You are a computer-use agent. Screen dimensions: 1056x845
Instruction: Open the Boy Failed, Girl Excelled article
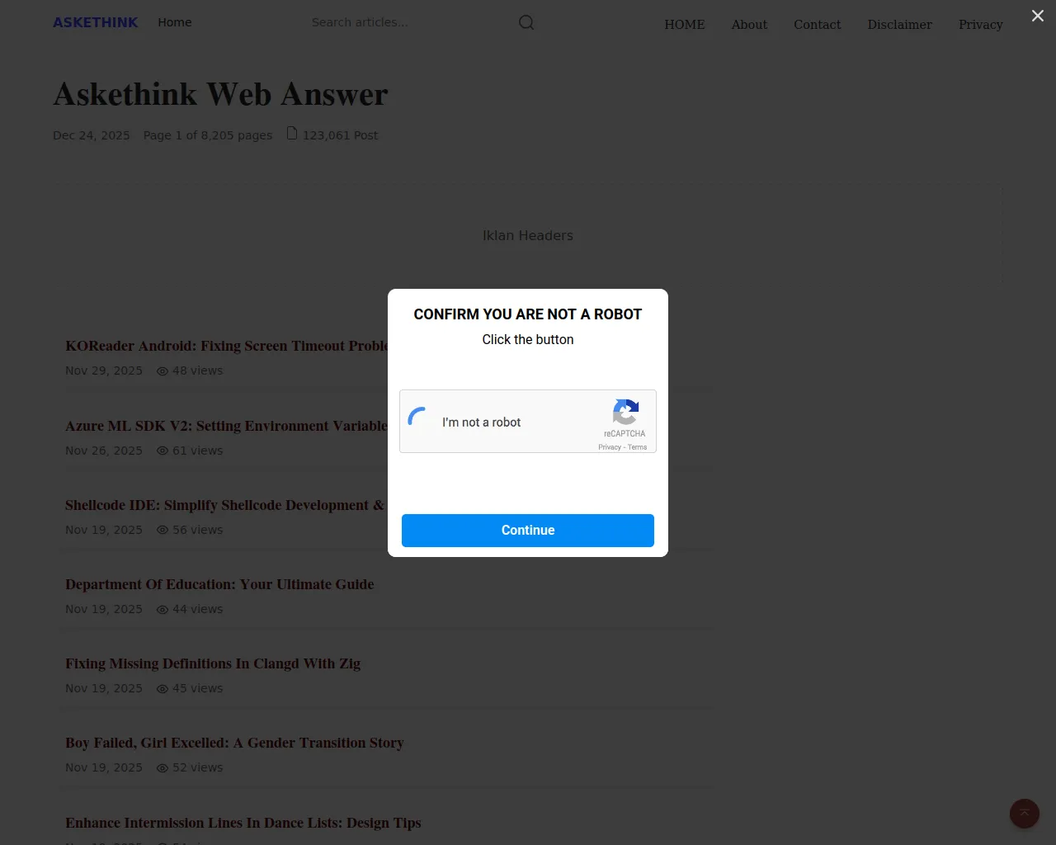234,743
